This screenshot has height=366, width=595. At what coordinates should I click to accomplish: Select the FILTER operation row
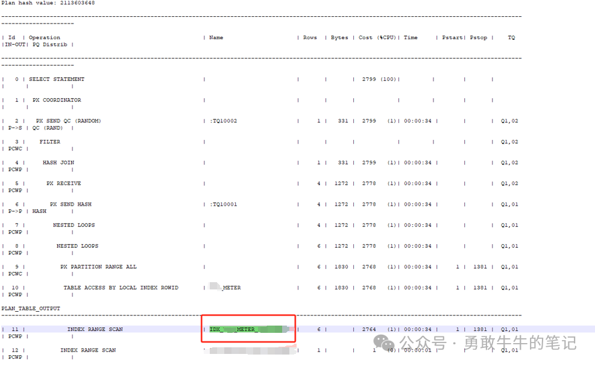tap(49, 141)
